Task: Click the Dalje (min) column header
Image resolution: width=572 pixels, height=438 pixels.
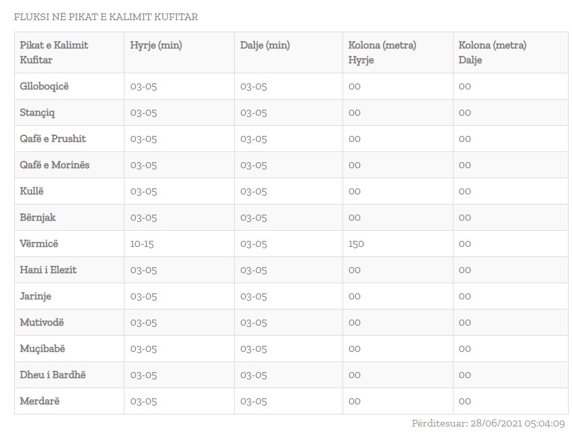Action: click(265, 46)
